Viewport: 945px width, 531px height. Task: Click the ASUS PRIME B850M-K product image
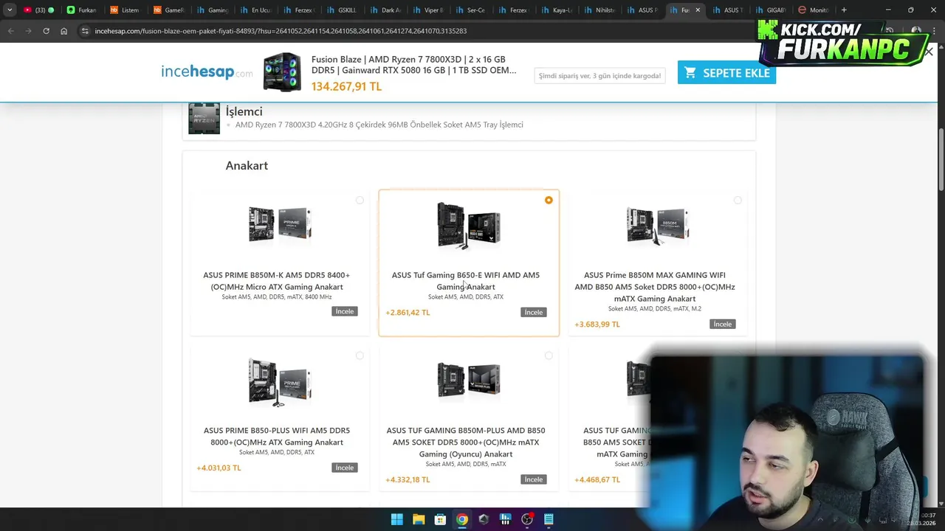coord(280,224)
